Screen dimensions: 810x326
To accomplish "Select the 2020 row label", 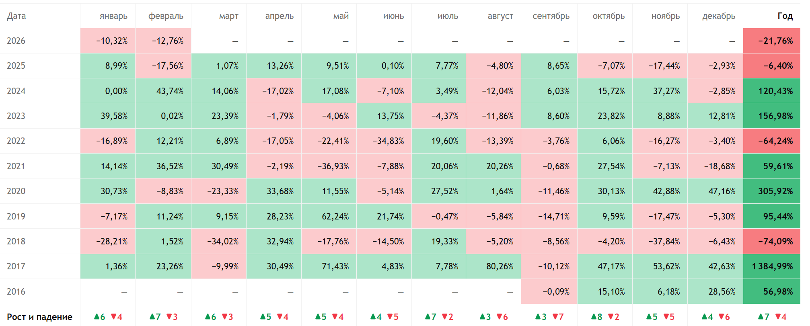I will pos(16,191).
